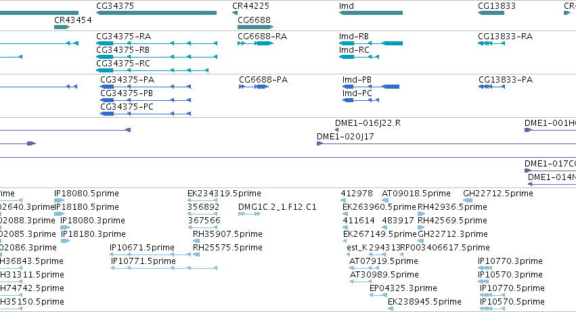Click the CG34375 gene bar
This screenshot has width=576, height=312.
pyautogui.click(x=156, y=13)
